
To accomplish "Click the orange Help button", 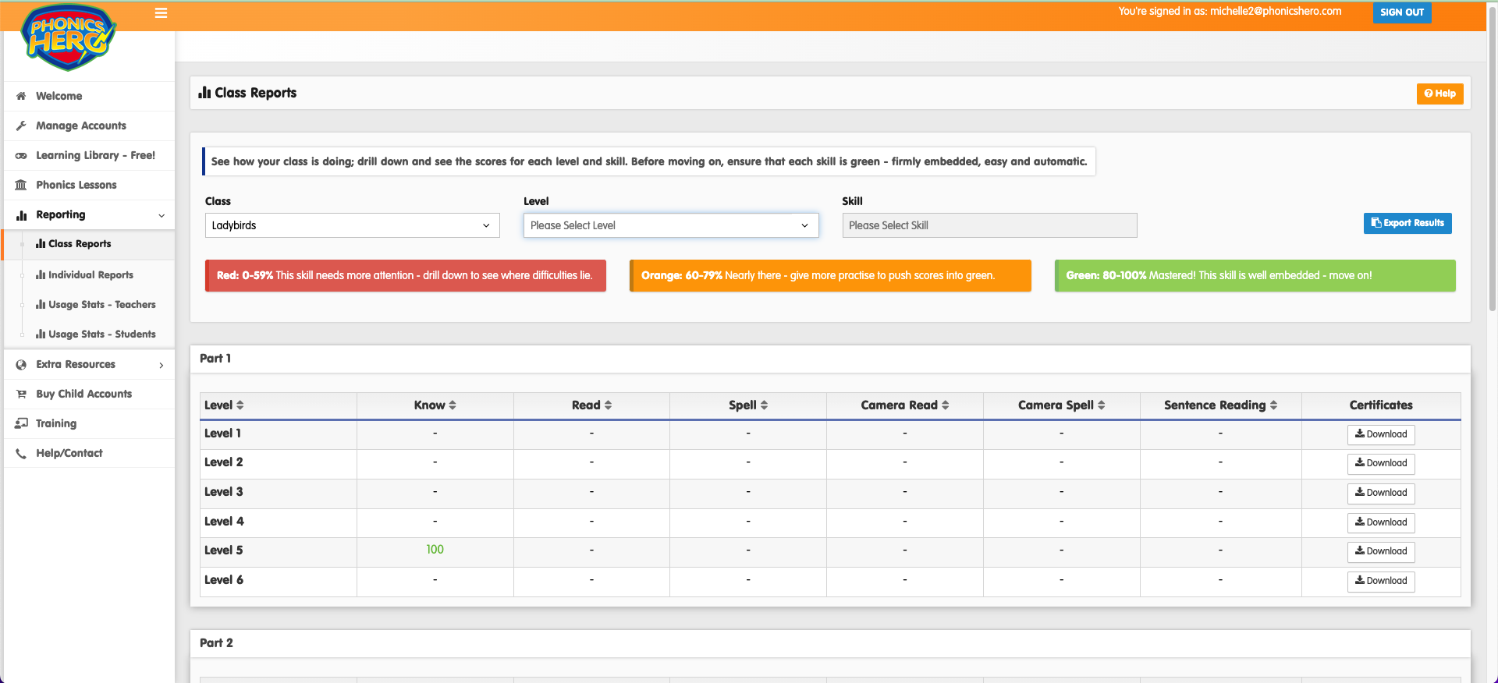I will pyautogui.click(x=1439, y=94).
